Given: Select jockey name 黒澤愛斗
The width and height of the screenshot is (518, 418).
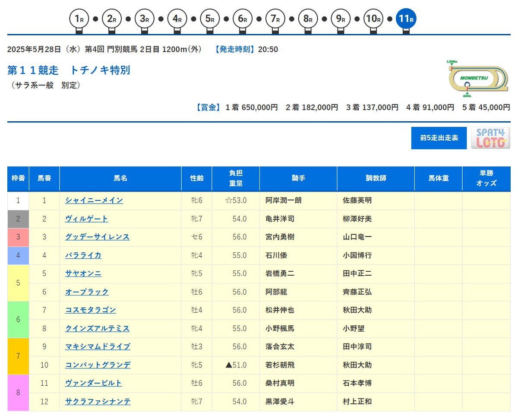Looking at the screenshot, I should pyautogui.click(x=280, y=402).
